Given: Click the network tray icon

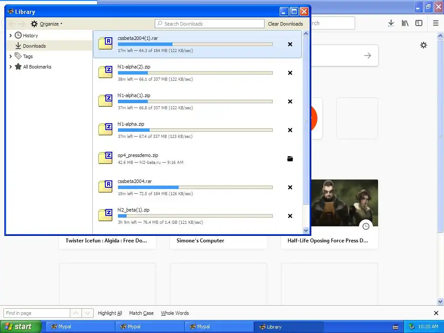Looking at the screenshot, I should coord(412,327).
